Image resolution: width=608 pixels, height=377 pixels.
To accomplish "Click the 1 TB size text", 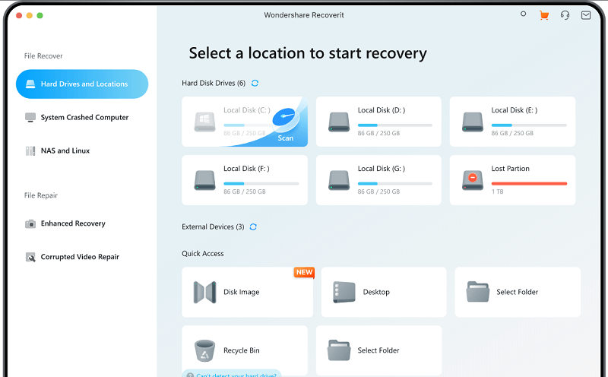I will (x=498, y=192).
